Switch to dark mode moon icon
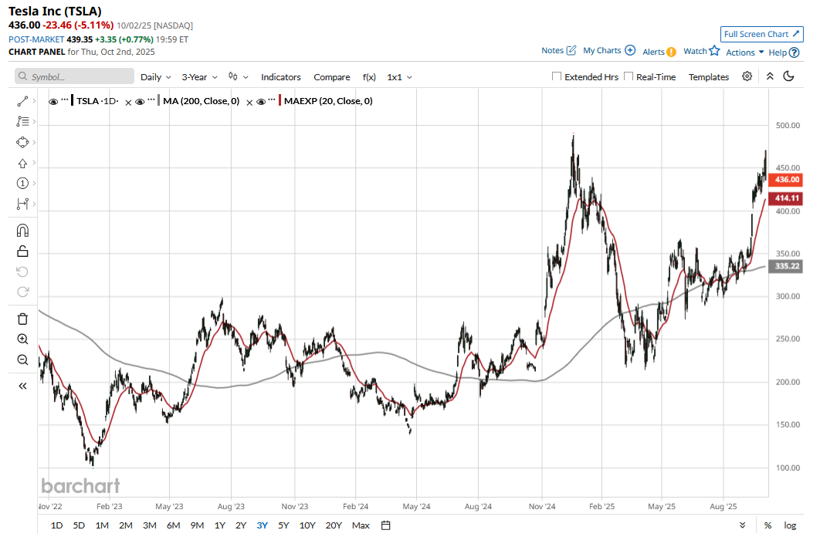Screen dimensions: 813x547 pos(788,76)
